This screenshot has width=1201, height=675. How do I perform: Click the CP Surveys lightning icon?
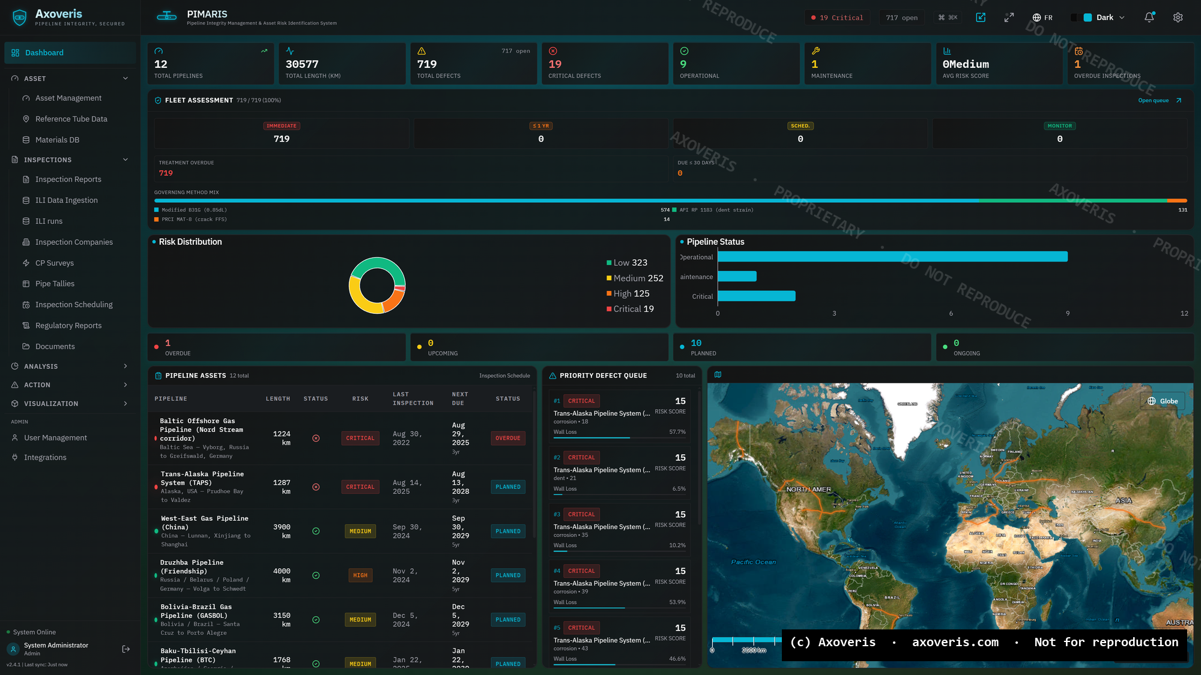tap(26, 263)
